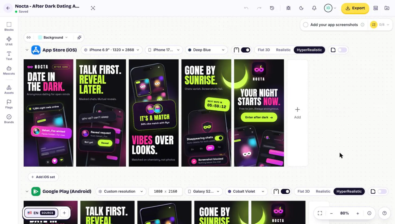Toggle device frame switch in iOS row

pyautogui.click(x=246, y=50)
